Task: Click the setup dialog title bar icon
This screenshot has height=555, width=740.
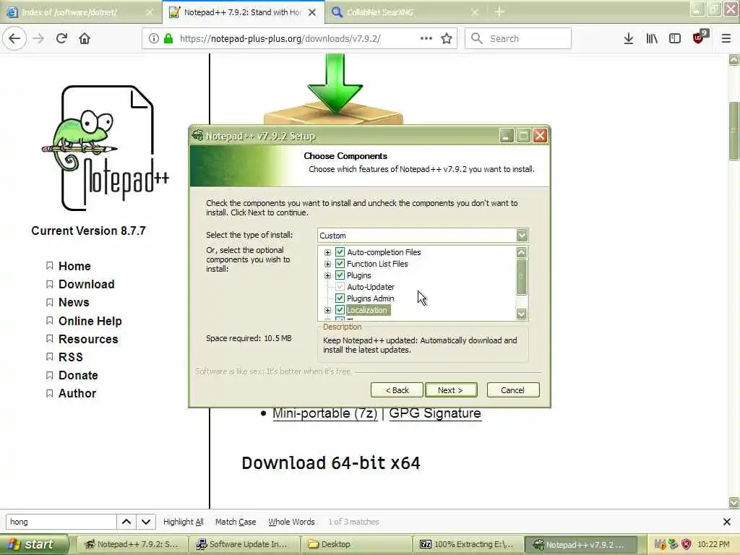Action: coord(198,136)
